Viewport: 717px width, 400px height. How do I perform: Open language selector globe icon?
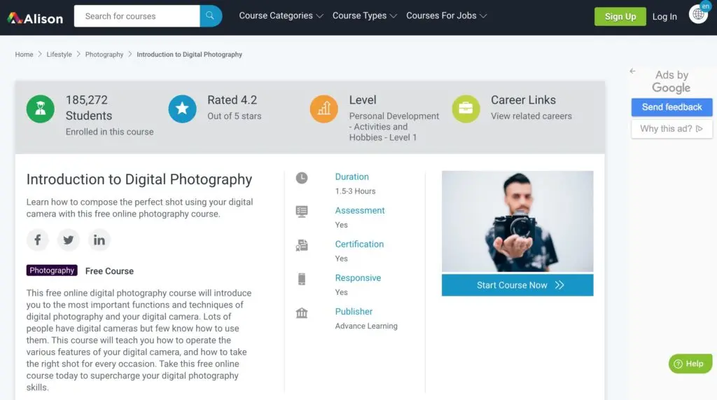pos(697,15)
